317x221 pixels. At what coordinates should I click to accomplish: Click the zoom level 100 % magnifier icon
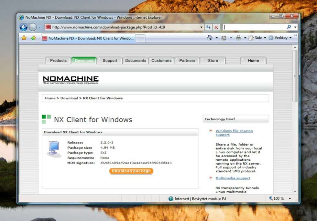271,198
